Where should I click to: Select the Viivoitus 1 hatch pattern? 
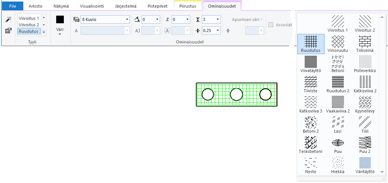338,24
